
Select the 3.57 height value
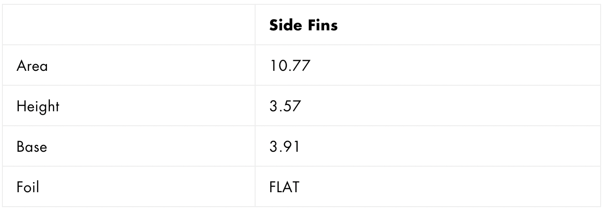(286, 106)
